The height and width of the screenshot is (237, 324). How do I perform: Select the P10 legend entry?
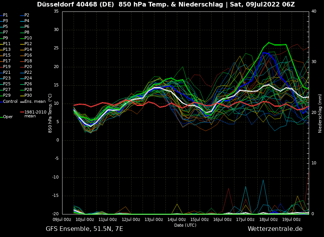pos(28,38)
